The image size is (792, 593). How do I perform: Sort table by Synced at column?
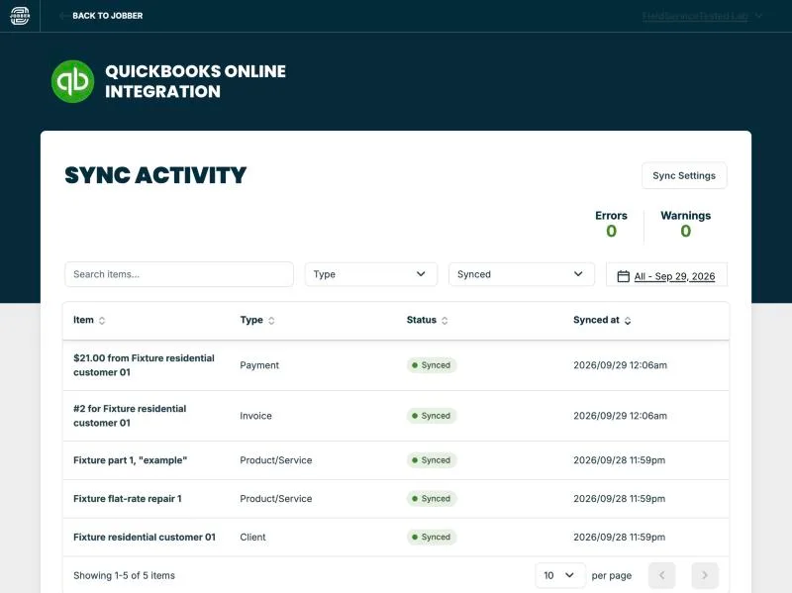602,320
